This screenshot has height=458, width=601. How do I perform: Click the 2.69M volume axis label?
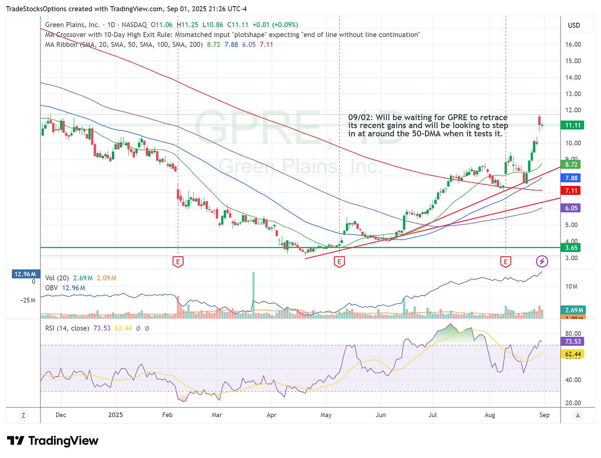pyautogui.click(x=573, y=310)
